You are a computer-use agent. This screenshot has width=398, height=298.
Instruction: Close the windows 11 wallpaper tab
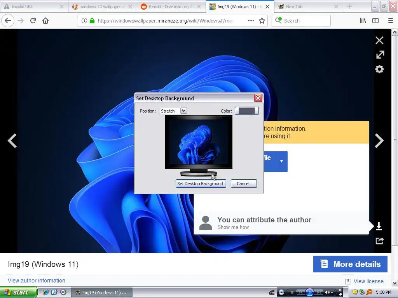(130, 7)
